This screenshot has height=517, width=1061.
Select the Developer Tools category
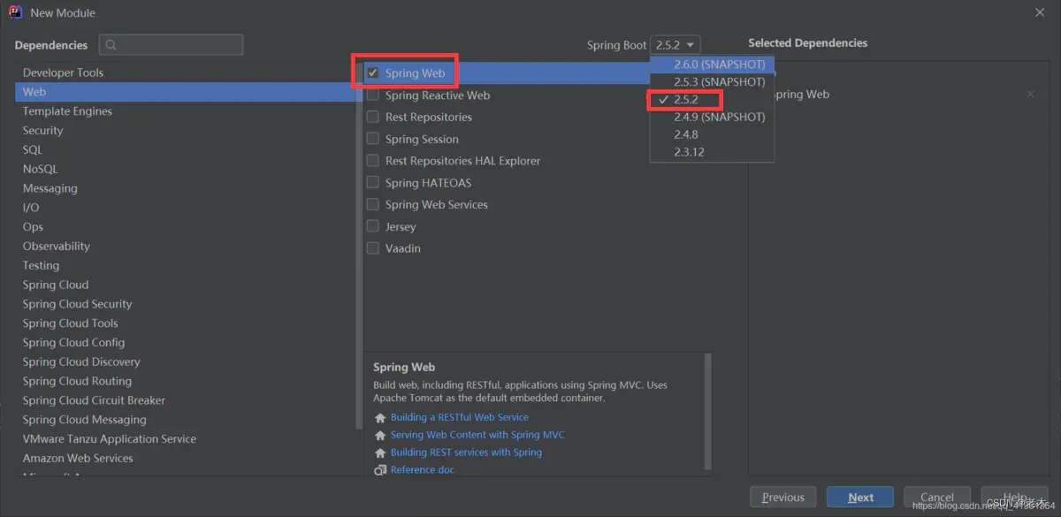[x=63, y=72]
